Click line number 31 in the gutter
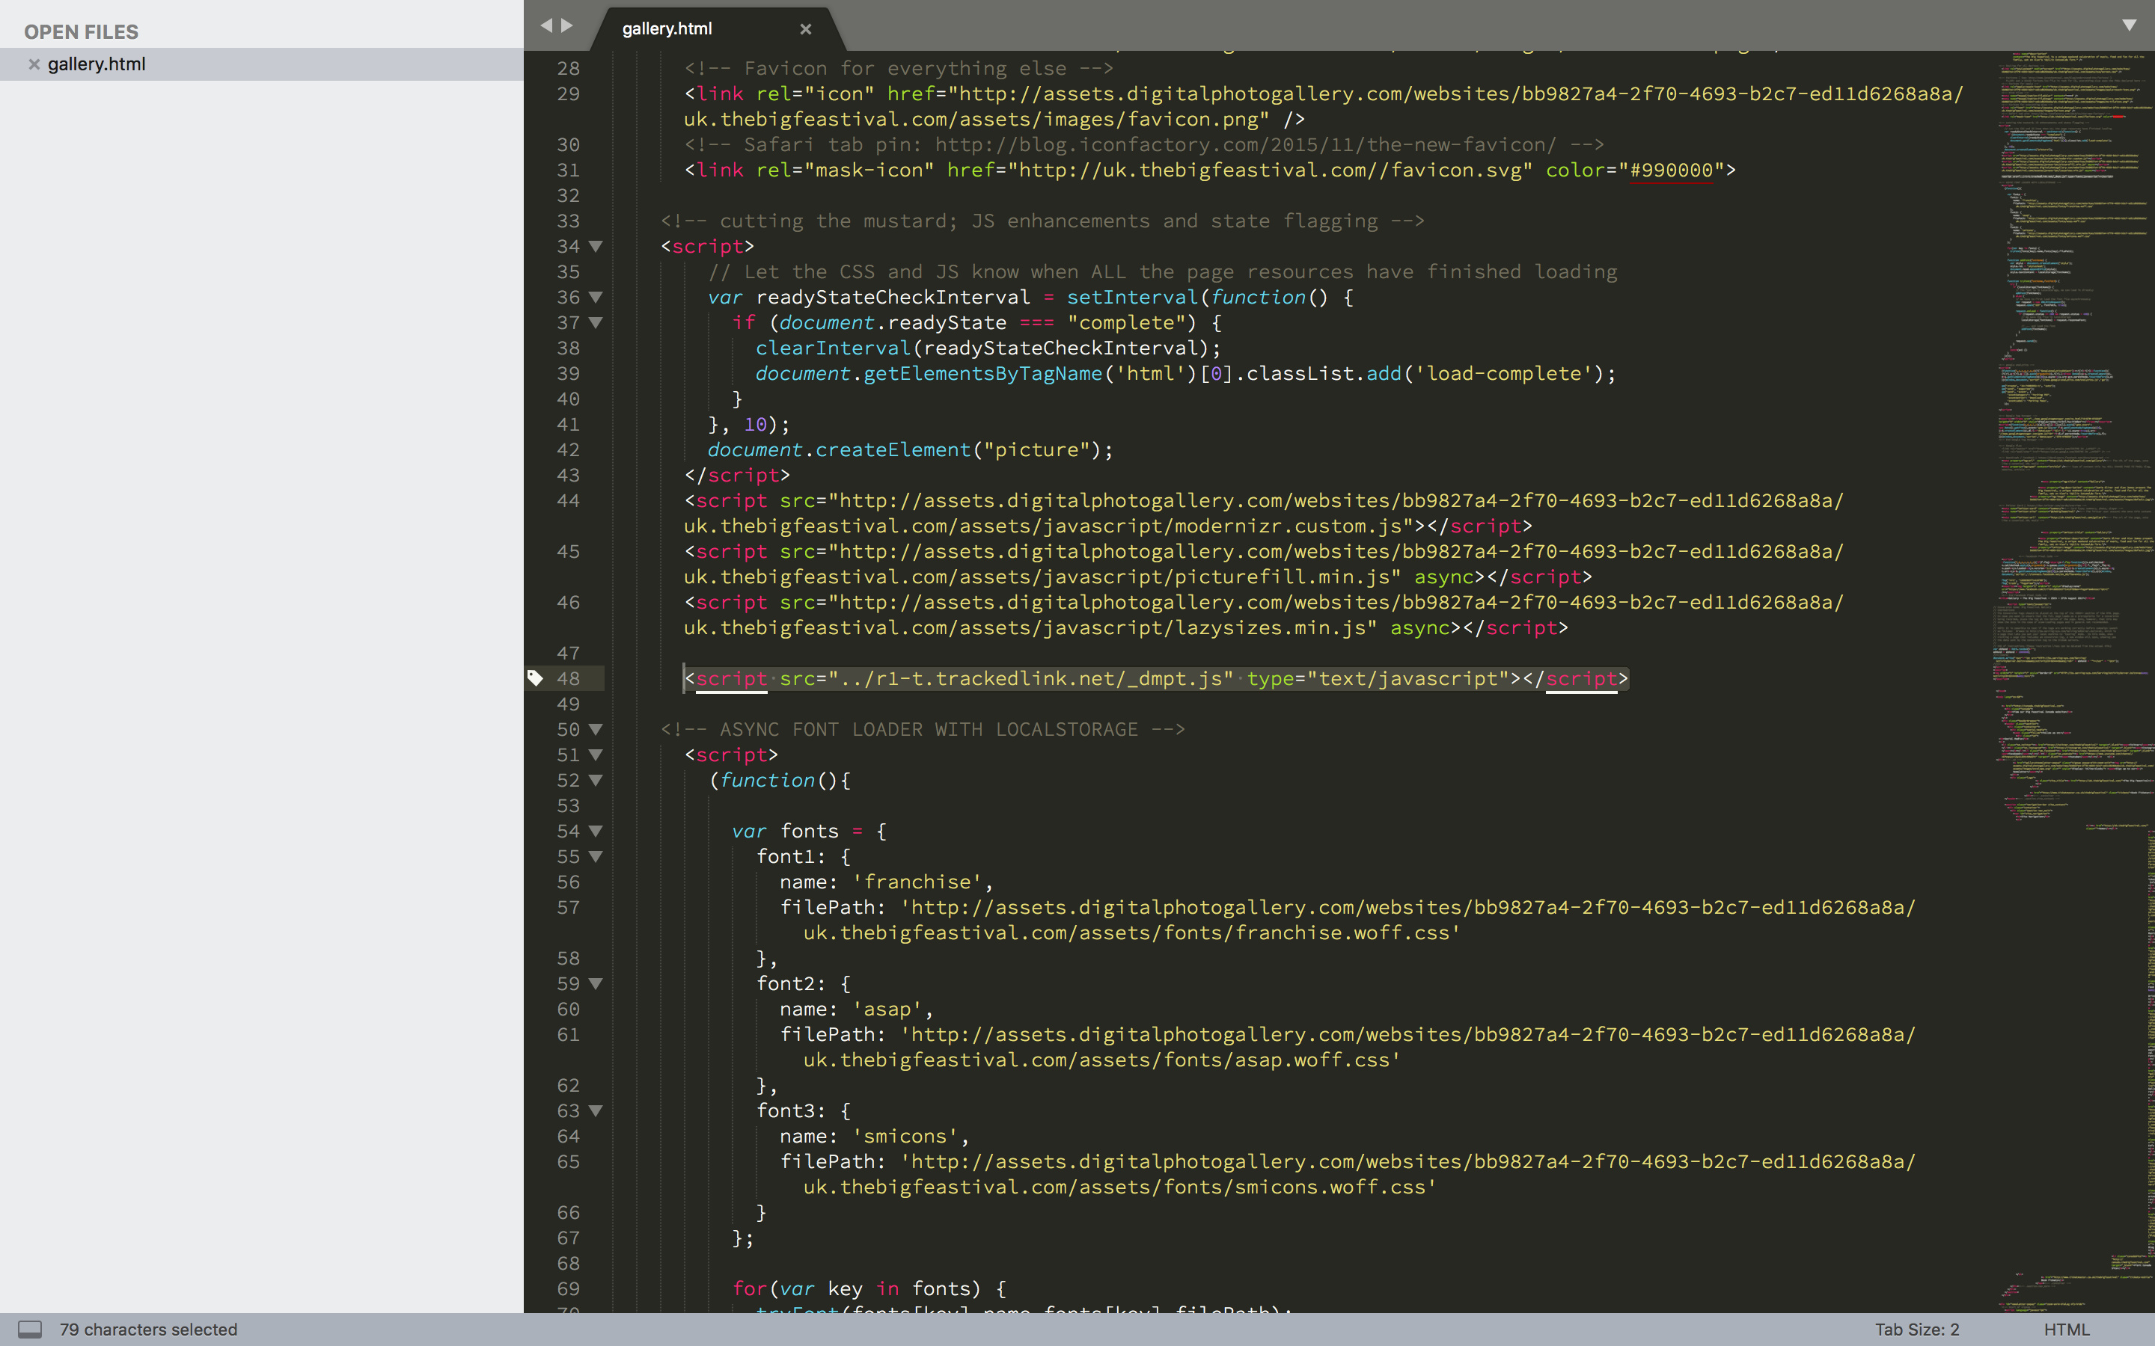 pyautogui.click(x=568, y=170)
